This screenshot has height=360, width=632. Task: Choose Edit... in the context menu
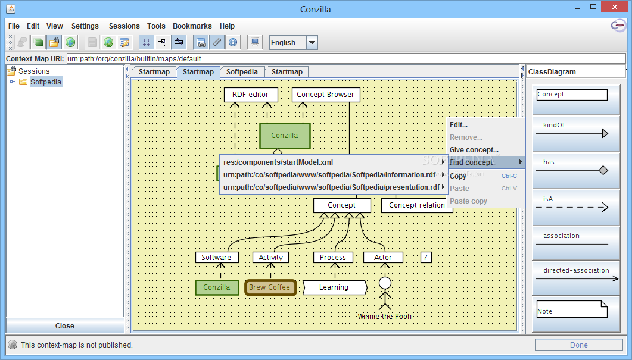tap(485, 125)
